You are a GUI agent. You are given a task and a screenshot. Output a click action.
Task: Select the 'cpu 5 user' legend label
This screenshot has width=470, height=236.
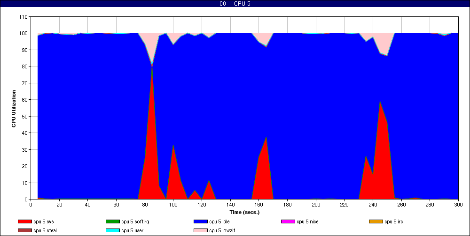pyautogui.click(x=133, y=231)
